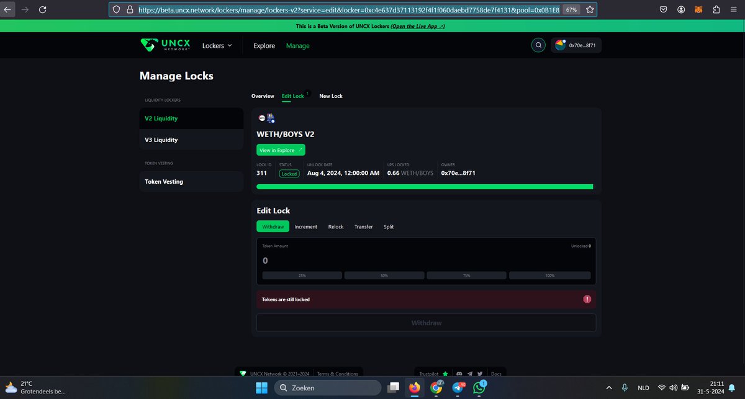Viewport: 745px width, 399px height.
Task: Select V3 Liquidity in the sidebar
Action: (x=191, y=140)
